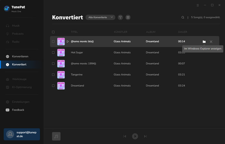The image size is (225, 144).
Task: Click Dreamland album in Hot Sugar row
Action: click(152, 53)
